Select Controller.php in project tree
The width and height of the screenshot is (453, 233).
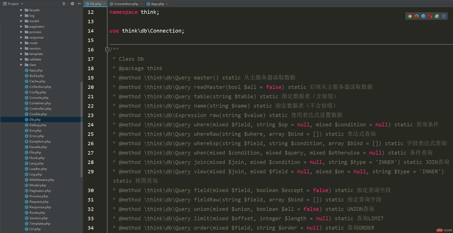point(38,109)
